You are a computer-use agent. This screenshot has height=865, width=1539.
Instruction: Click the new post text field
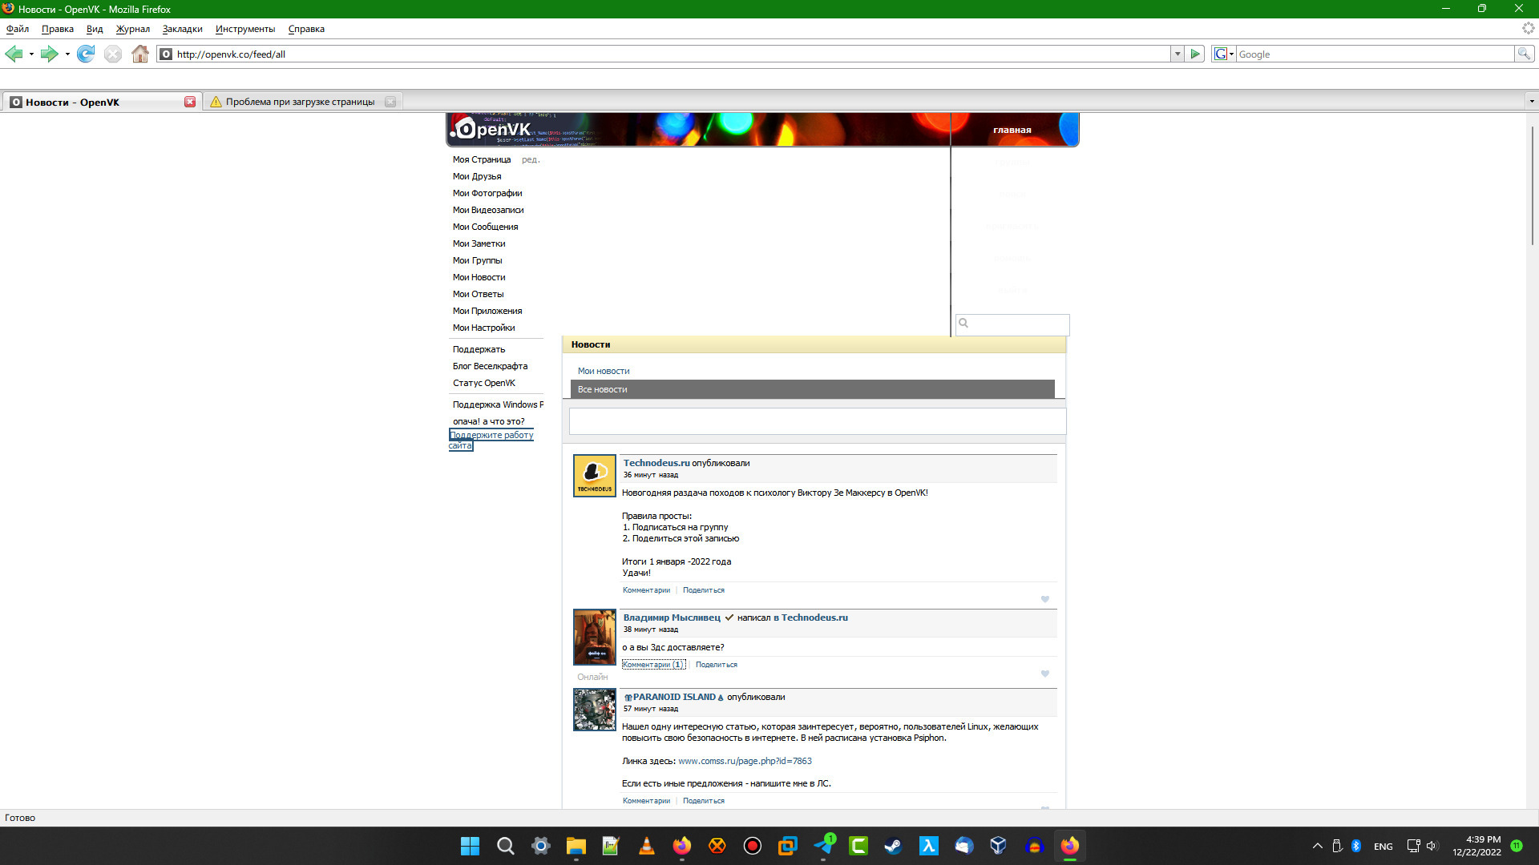pos(817,421)
